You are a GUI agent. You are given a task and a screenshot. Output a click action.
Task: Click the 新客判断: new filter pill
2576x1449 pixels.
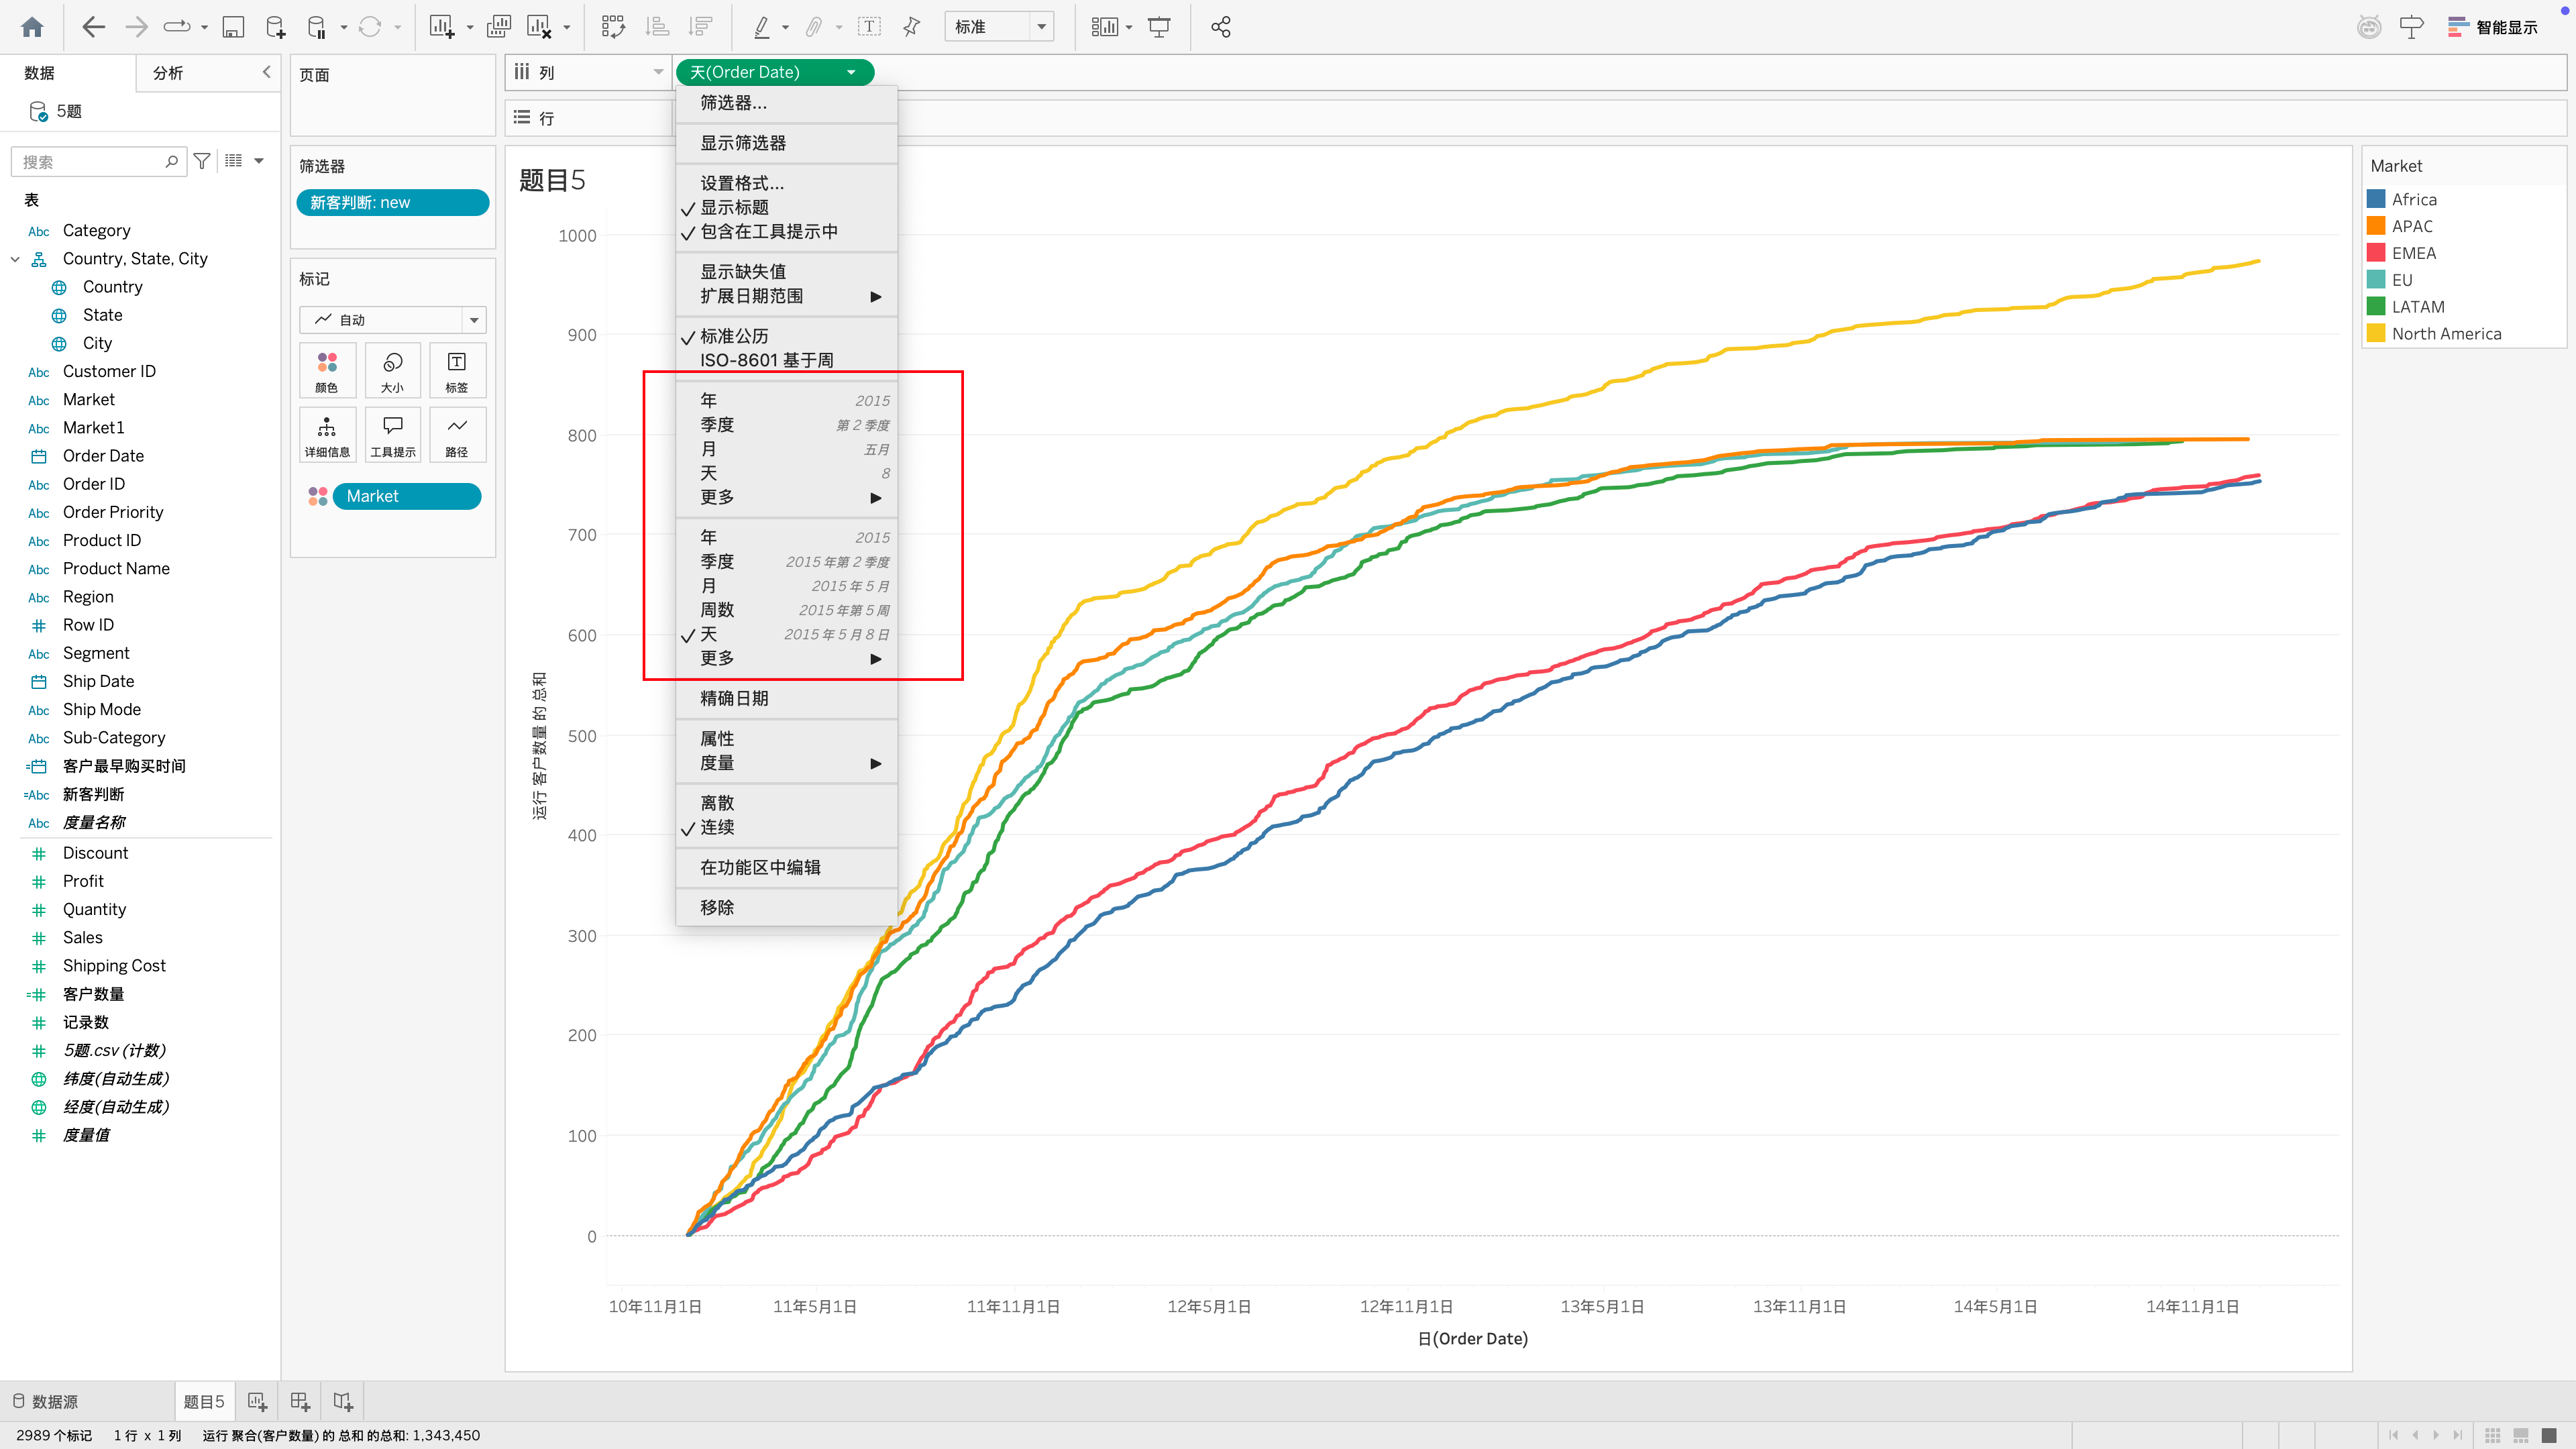tap(392, 202)
